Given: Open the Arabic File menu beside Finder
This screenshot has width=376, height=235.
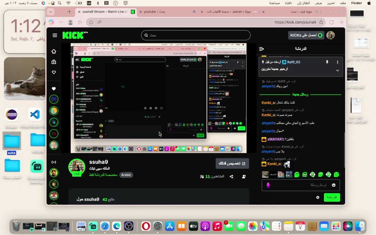Looking at the screenshot, I should 343,3.
